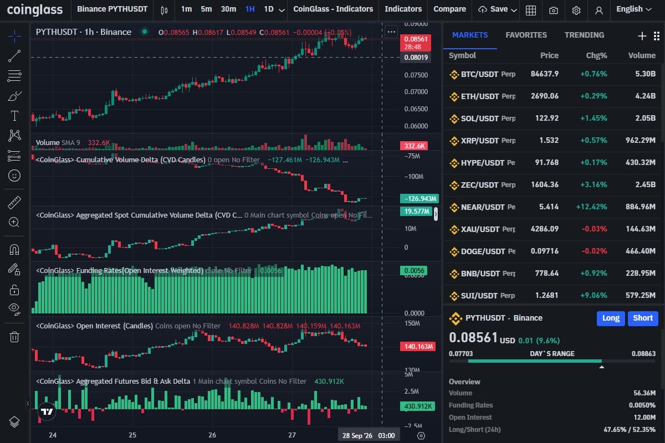This screenshot has width=665, height=443.
Task: Open the candlestick chart type selector
Action: [x=163, y=9]
